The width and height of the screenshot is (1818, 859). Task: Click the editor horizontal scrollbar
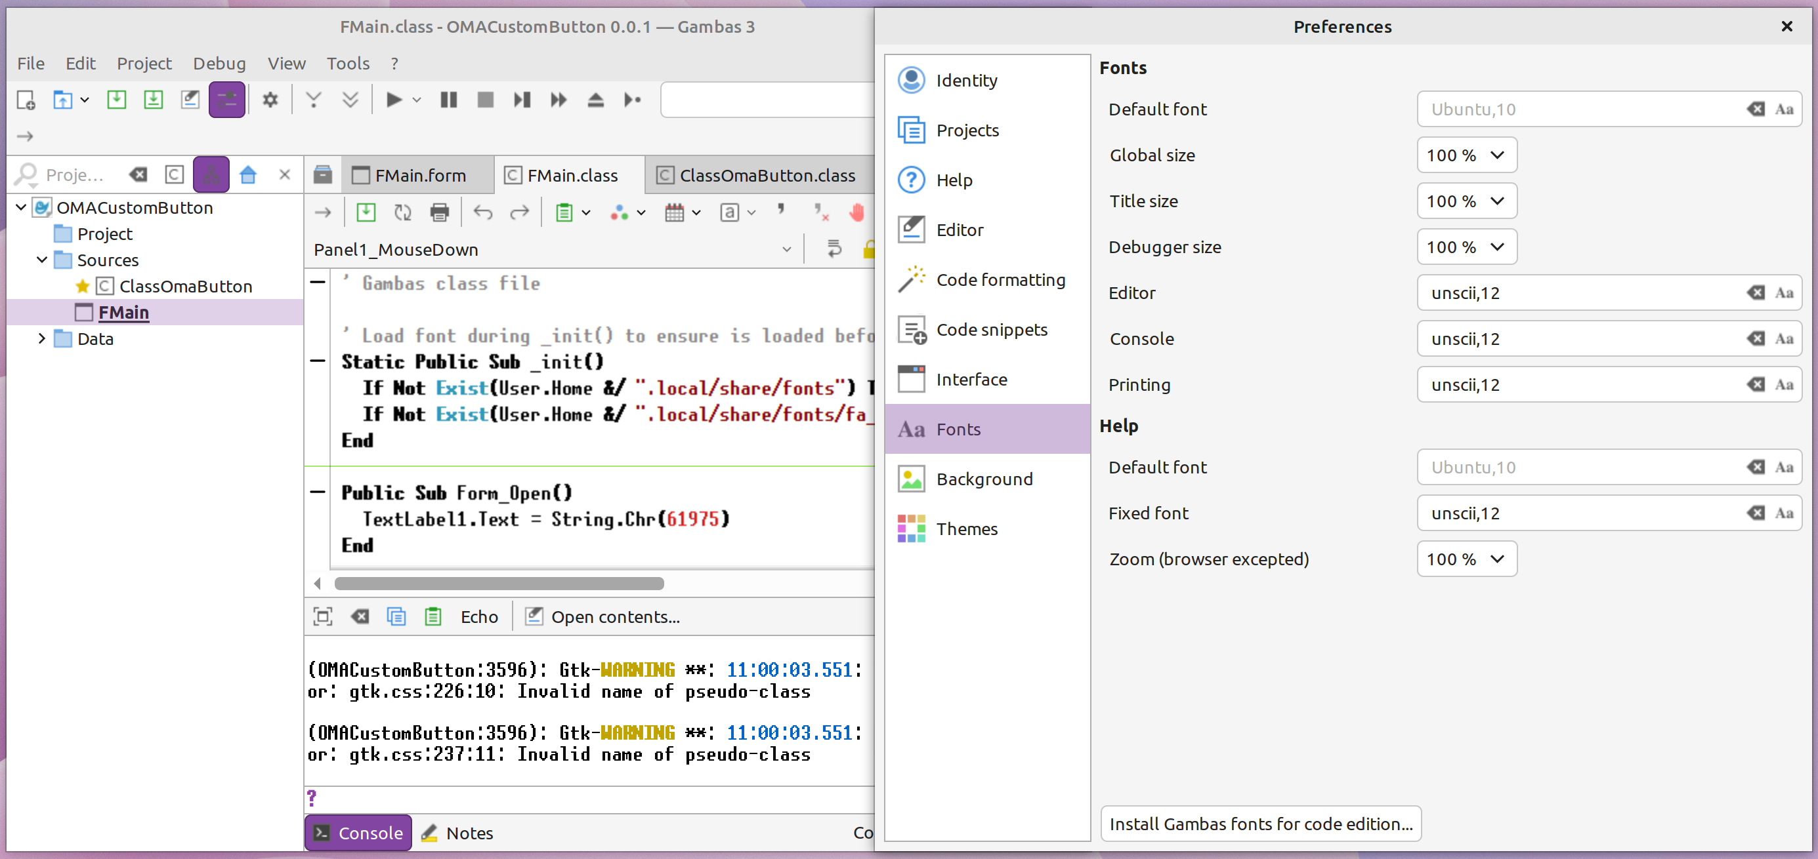[498, 583]
